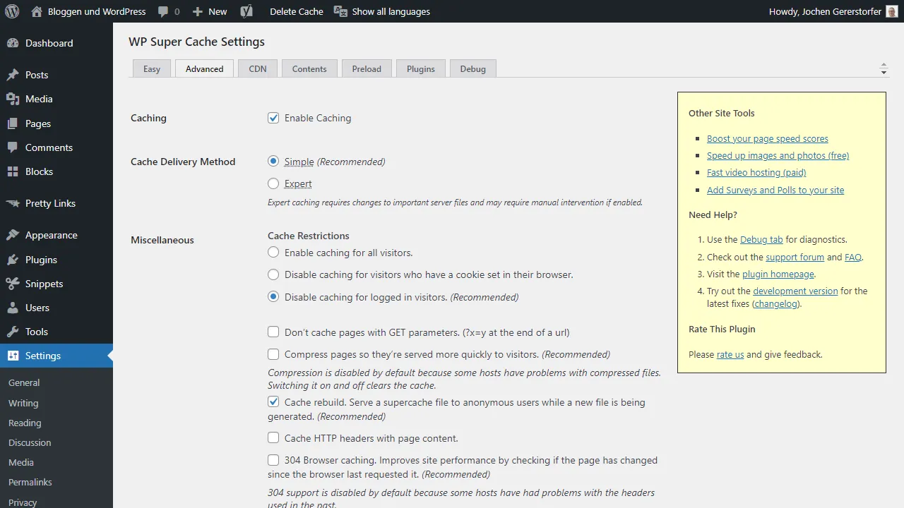Enable 304 Browser caching checkbox
Screen dimensions: 904x508
(273, 460)
